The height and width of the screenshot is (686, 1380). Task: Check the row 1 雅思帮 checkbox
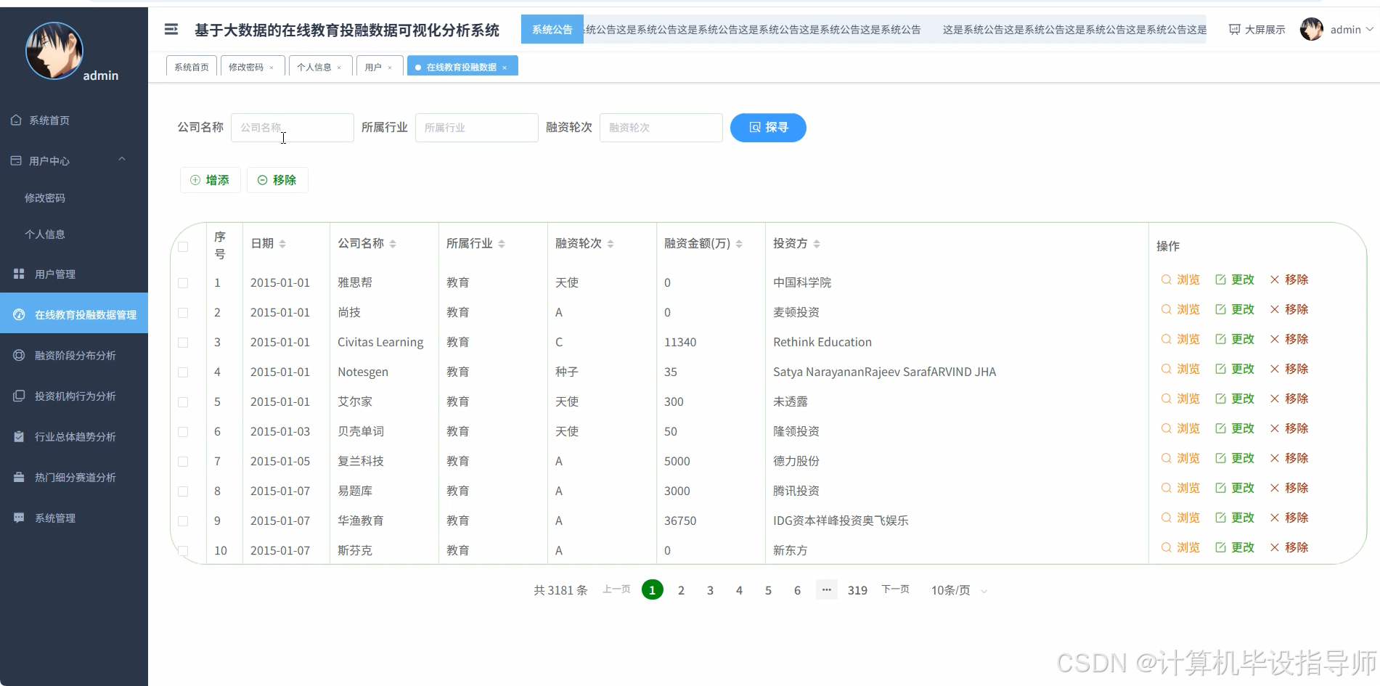[183, 283]
